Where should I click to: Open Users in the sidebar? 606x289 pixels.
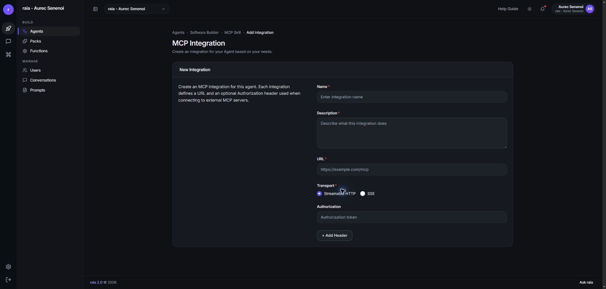point(49,70)
